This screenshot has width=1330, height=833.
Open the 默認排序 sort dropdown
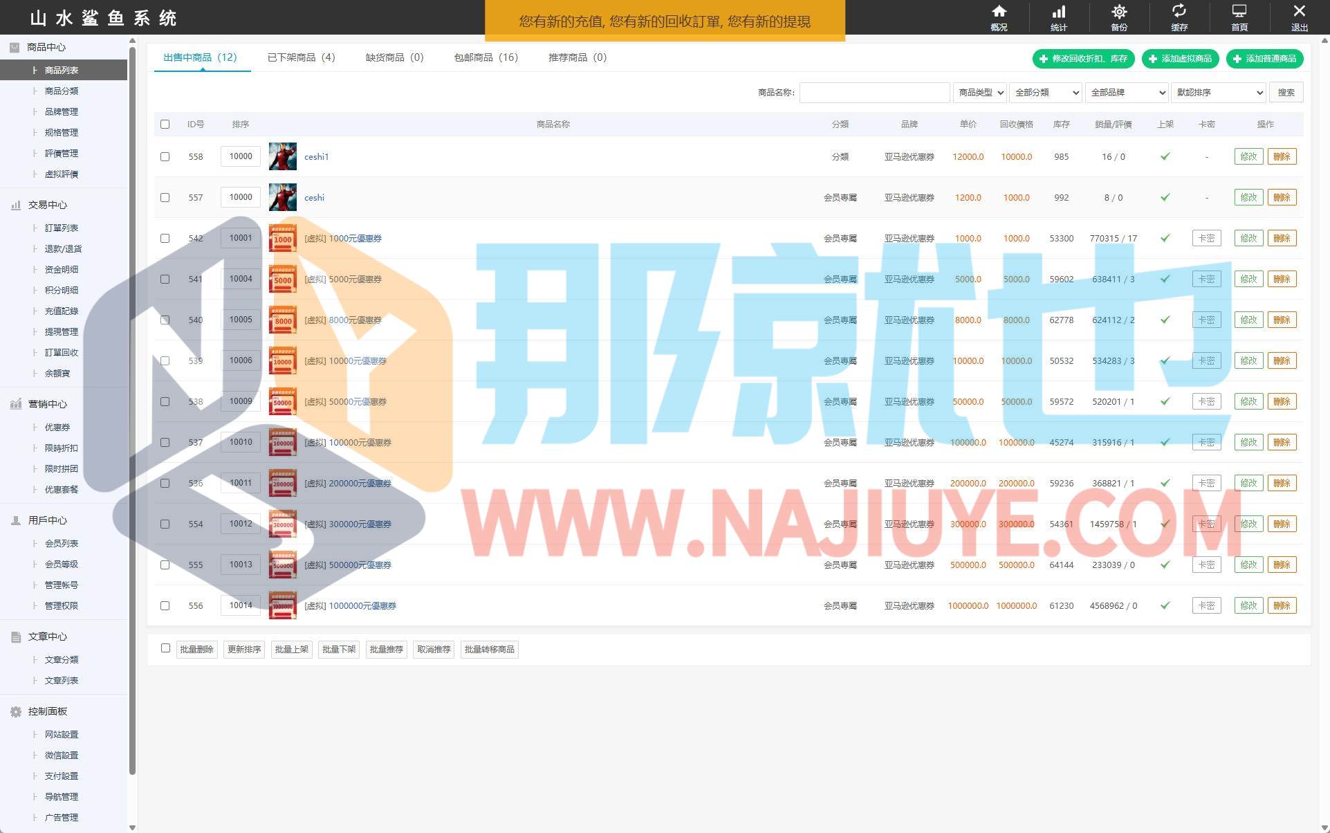[1219, 92]
